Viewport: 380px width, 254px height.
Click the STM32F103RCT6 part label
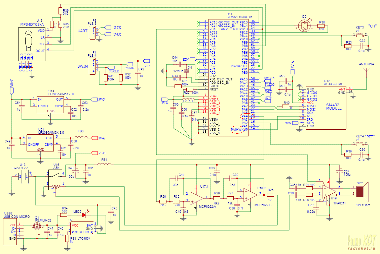[239, 17]
